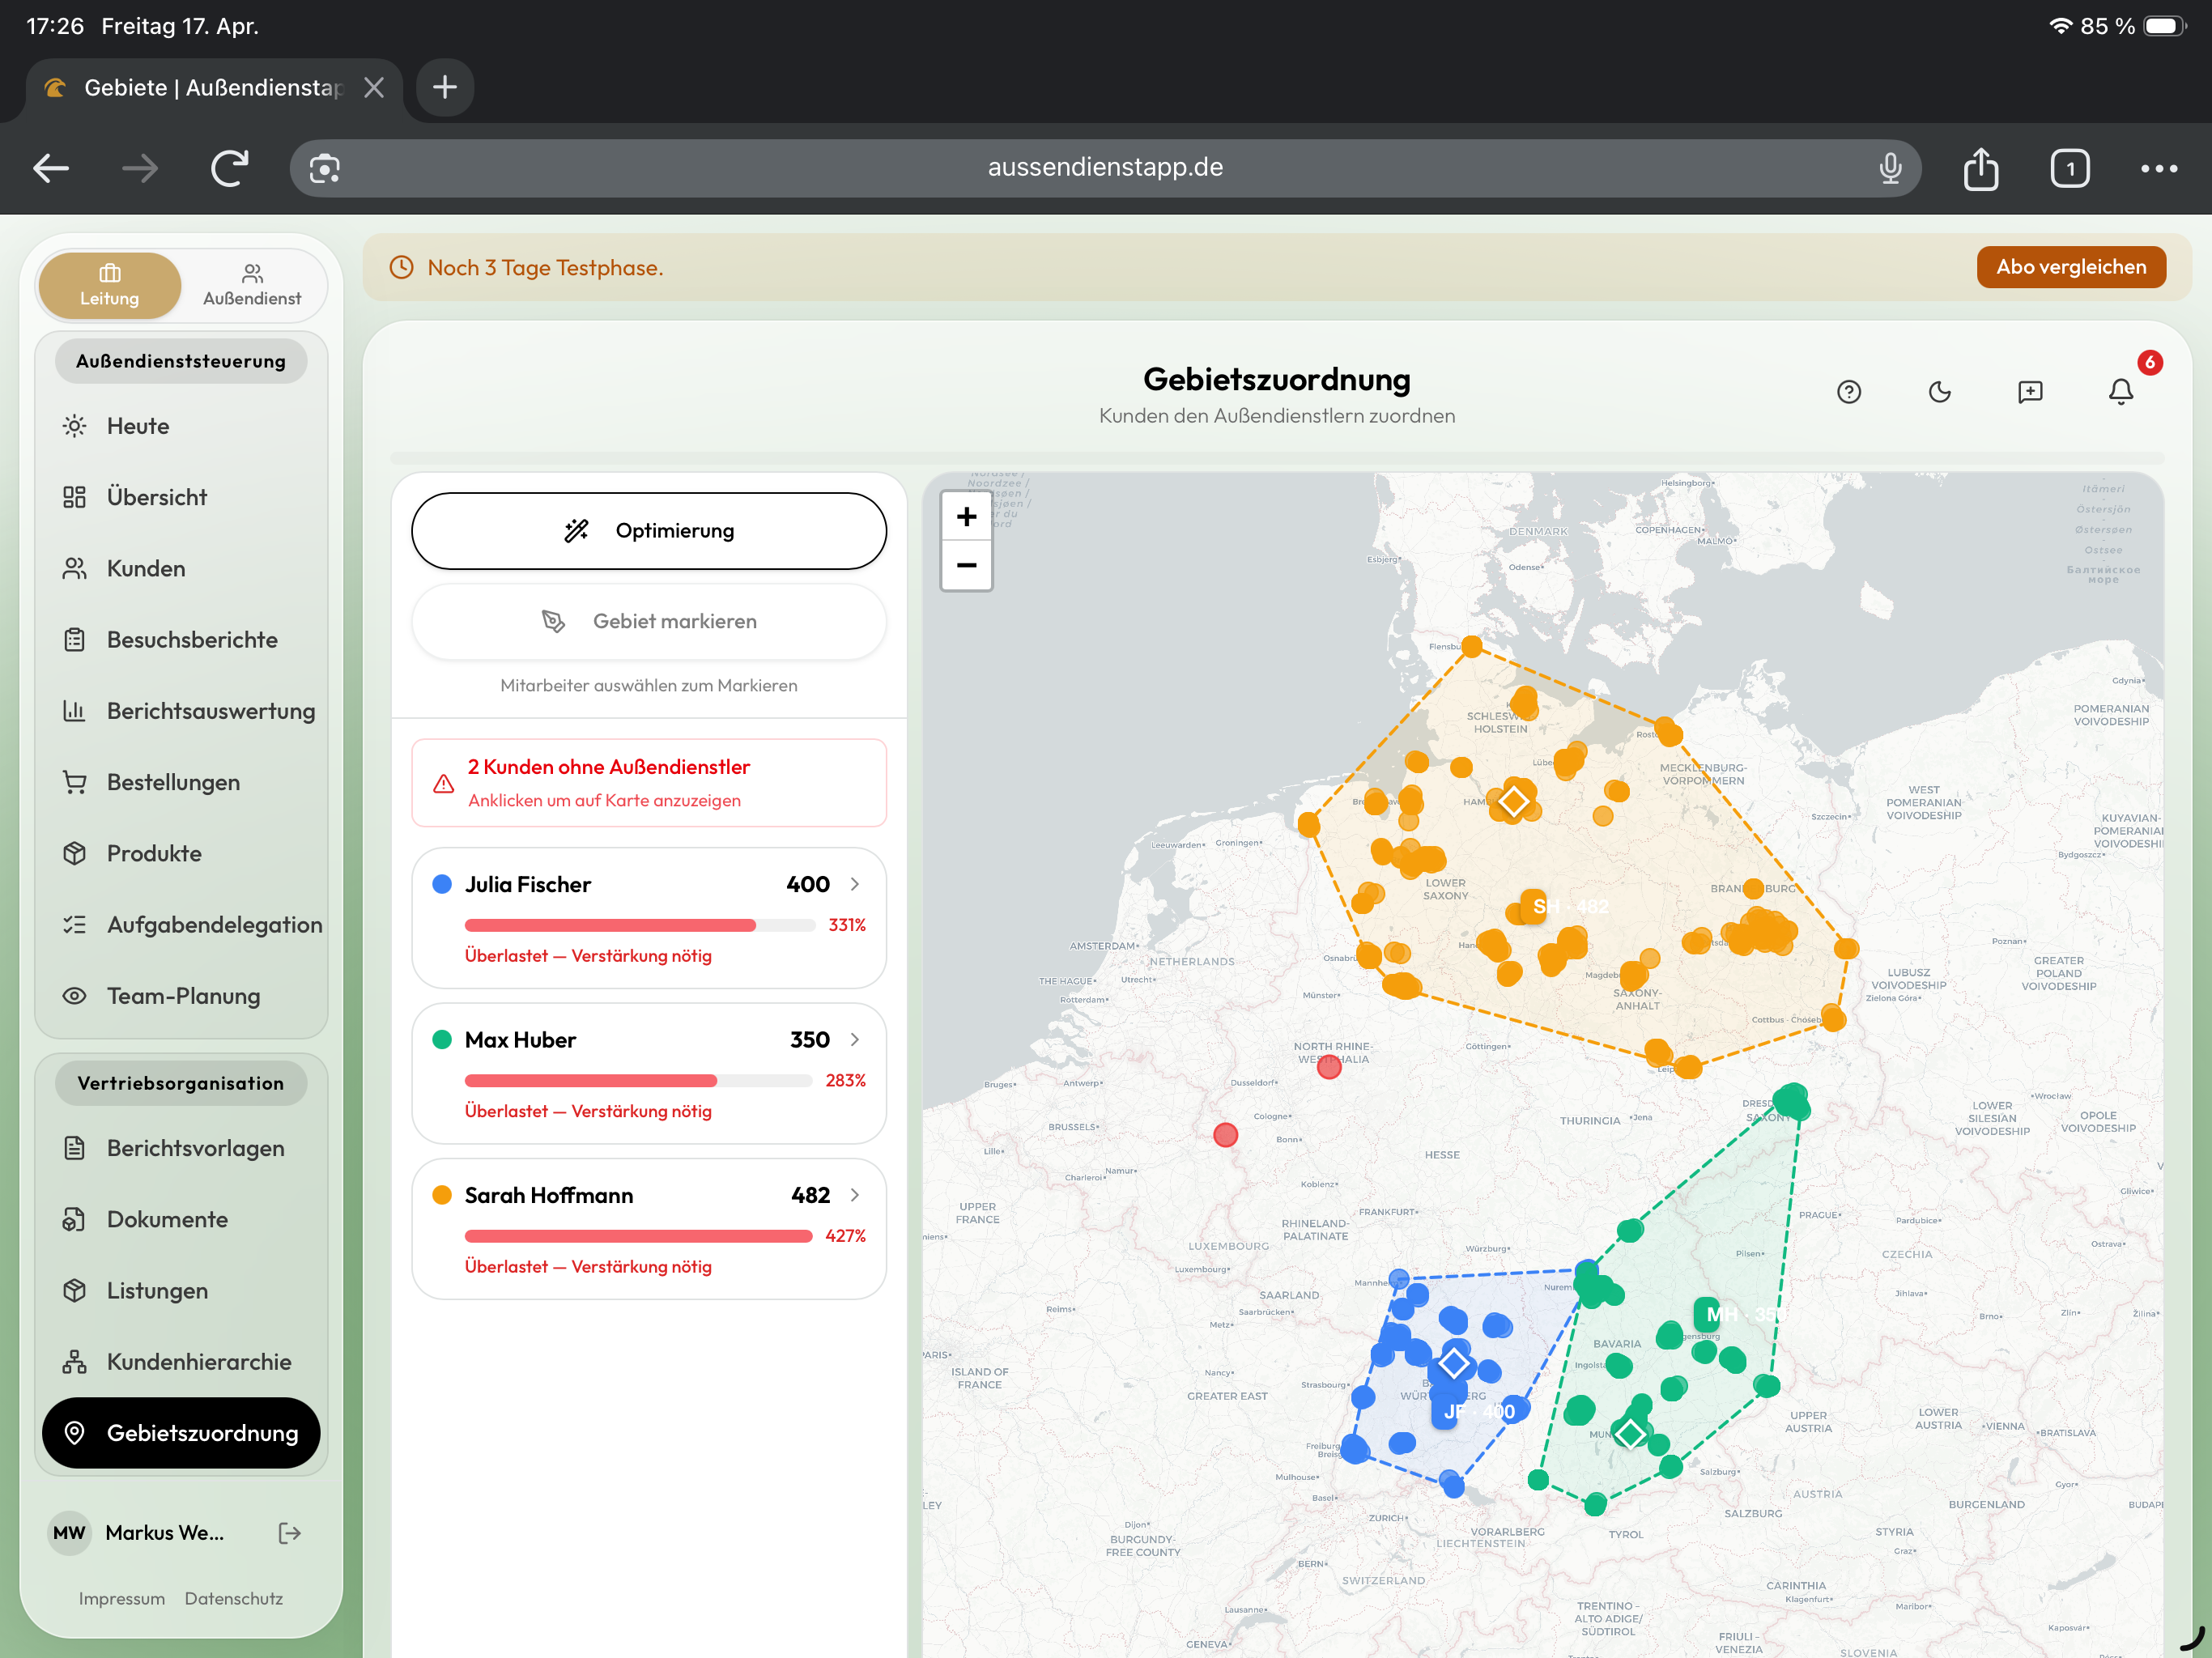Expand Sarah Hoffmann details chevron
This screenshot has height=1658, width=2212.
[x=855, y=1195]
